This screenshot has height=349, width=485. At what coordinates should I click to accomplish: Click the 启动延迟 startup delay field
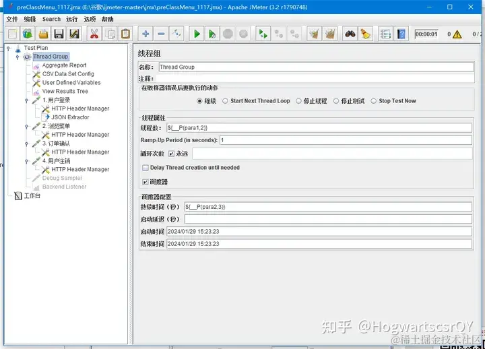click(x=328, y=219)
